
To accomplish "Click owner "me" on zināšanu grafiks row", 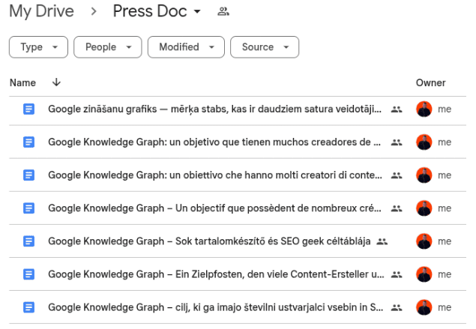I will point(445,109).
